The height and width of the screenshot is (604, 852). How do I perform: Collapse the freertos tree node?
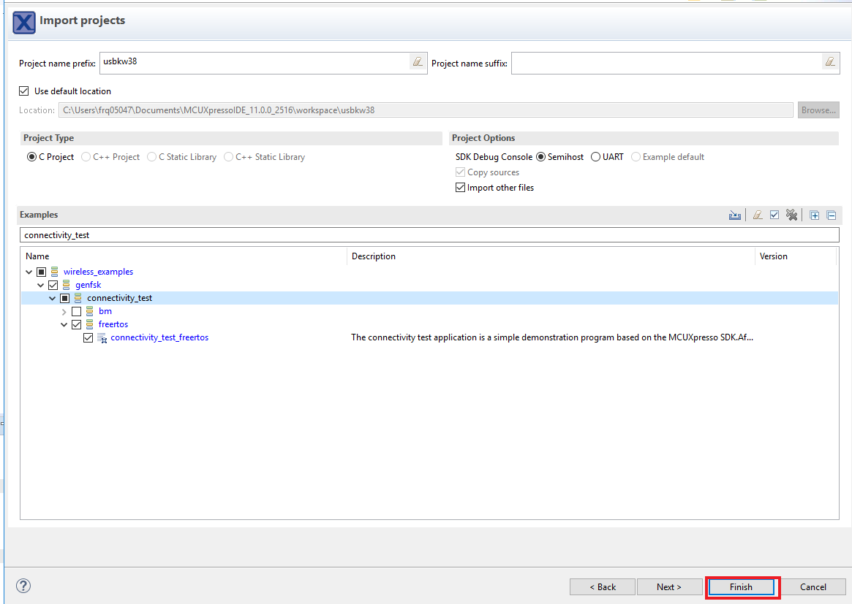64,324
